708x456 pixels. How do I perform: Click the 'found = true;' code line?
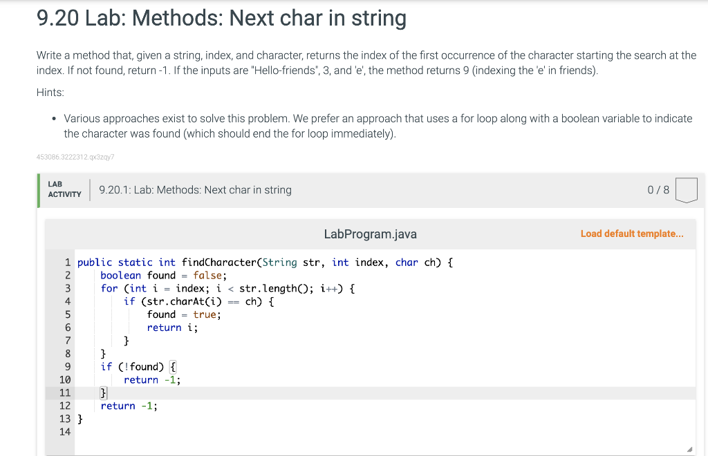tap(184, 314)
